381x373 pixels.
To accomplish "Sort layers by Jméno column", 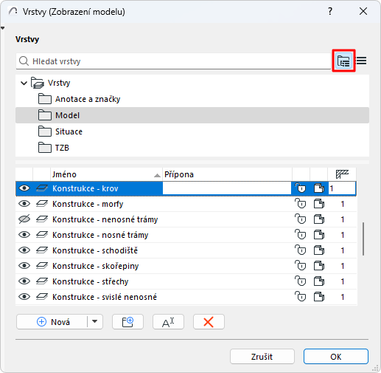I will [106, 174].
